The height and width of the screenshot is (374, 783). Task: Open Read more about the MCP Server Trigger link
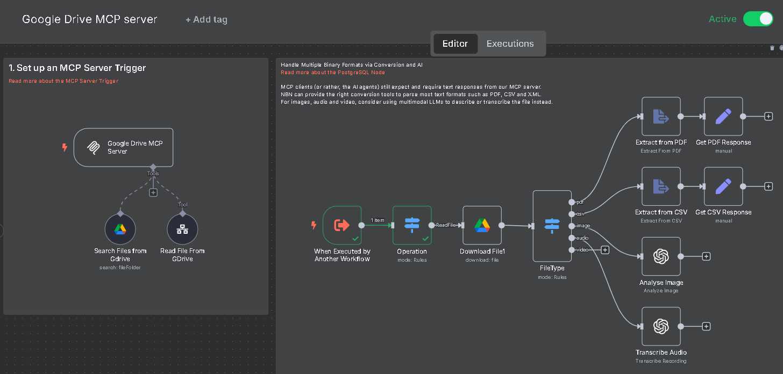[63, 81]
